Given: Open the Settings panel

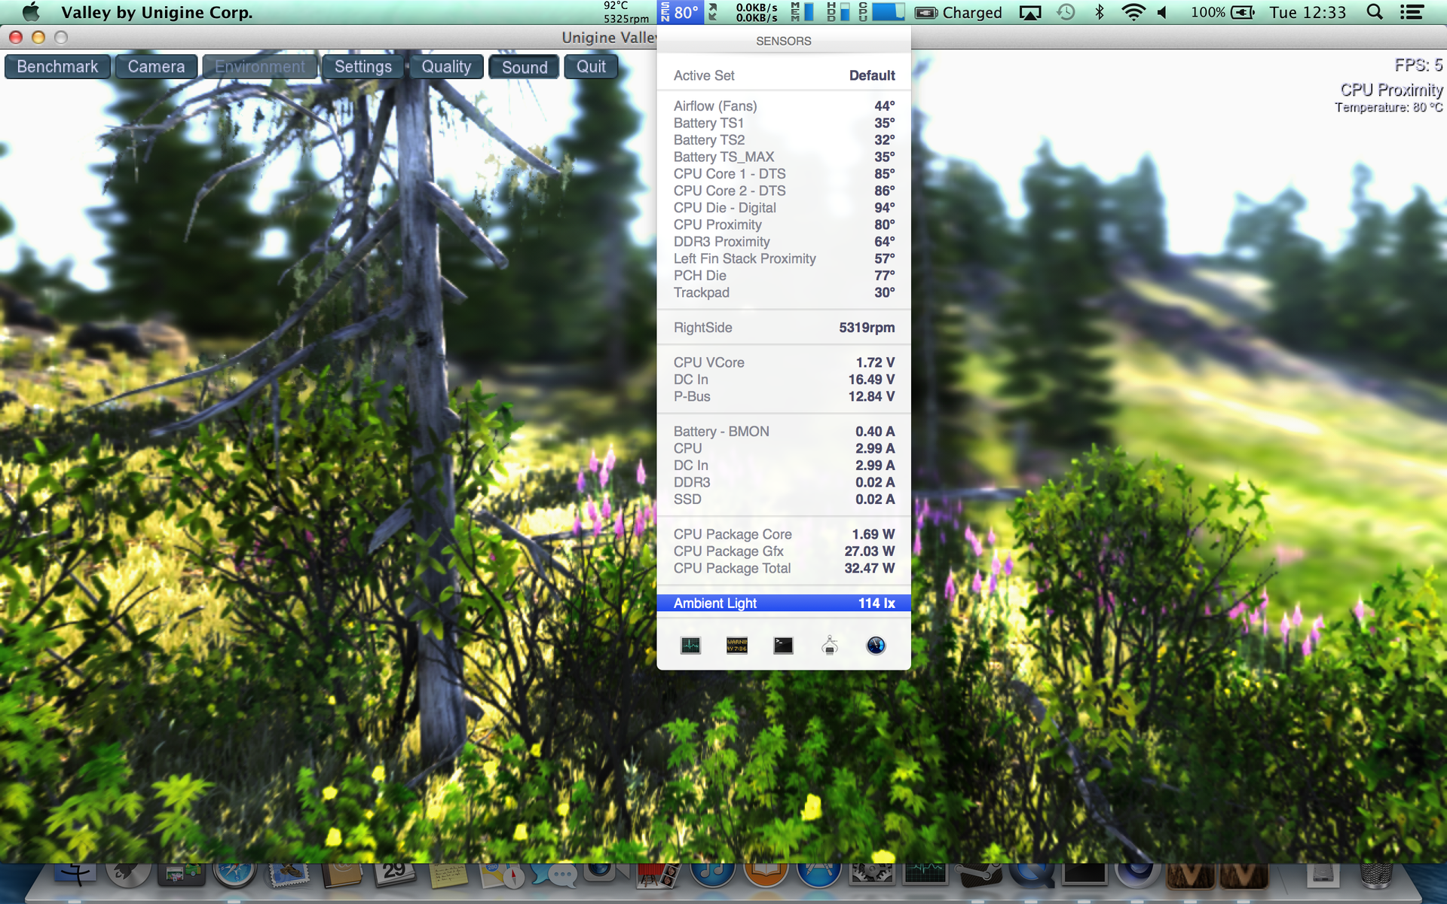Looking at the screenshot, I should pyautogui.click(x=363, y=66).
